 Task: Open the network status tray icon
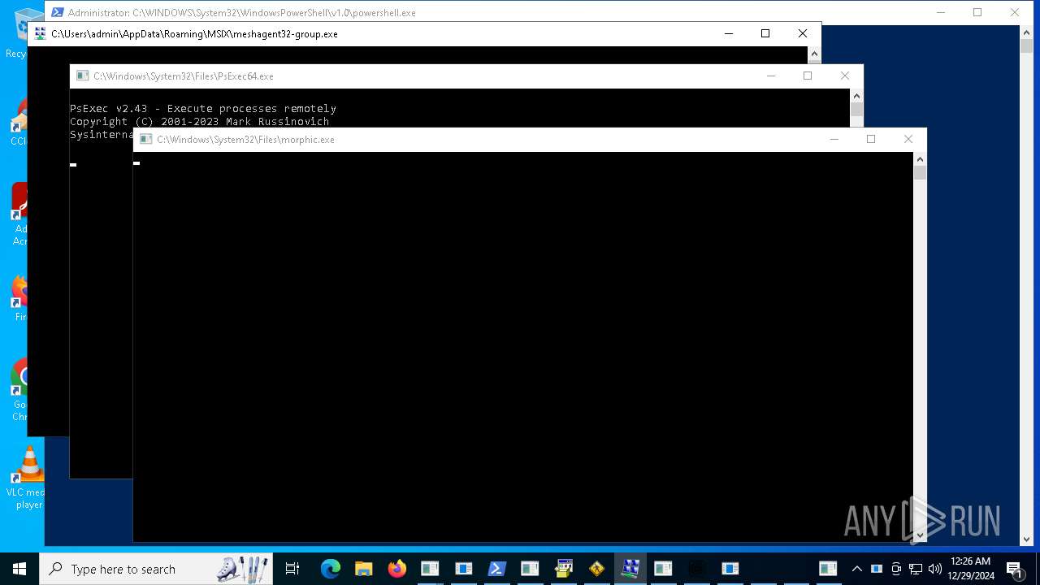[916, 569]
